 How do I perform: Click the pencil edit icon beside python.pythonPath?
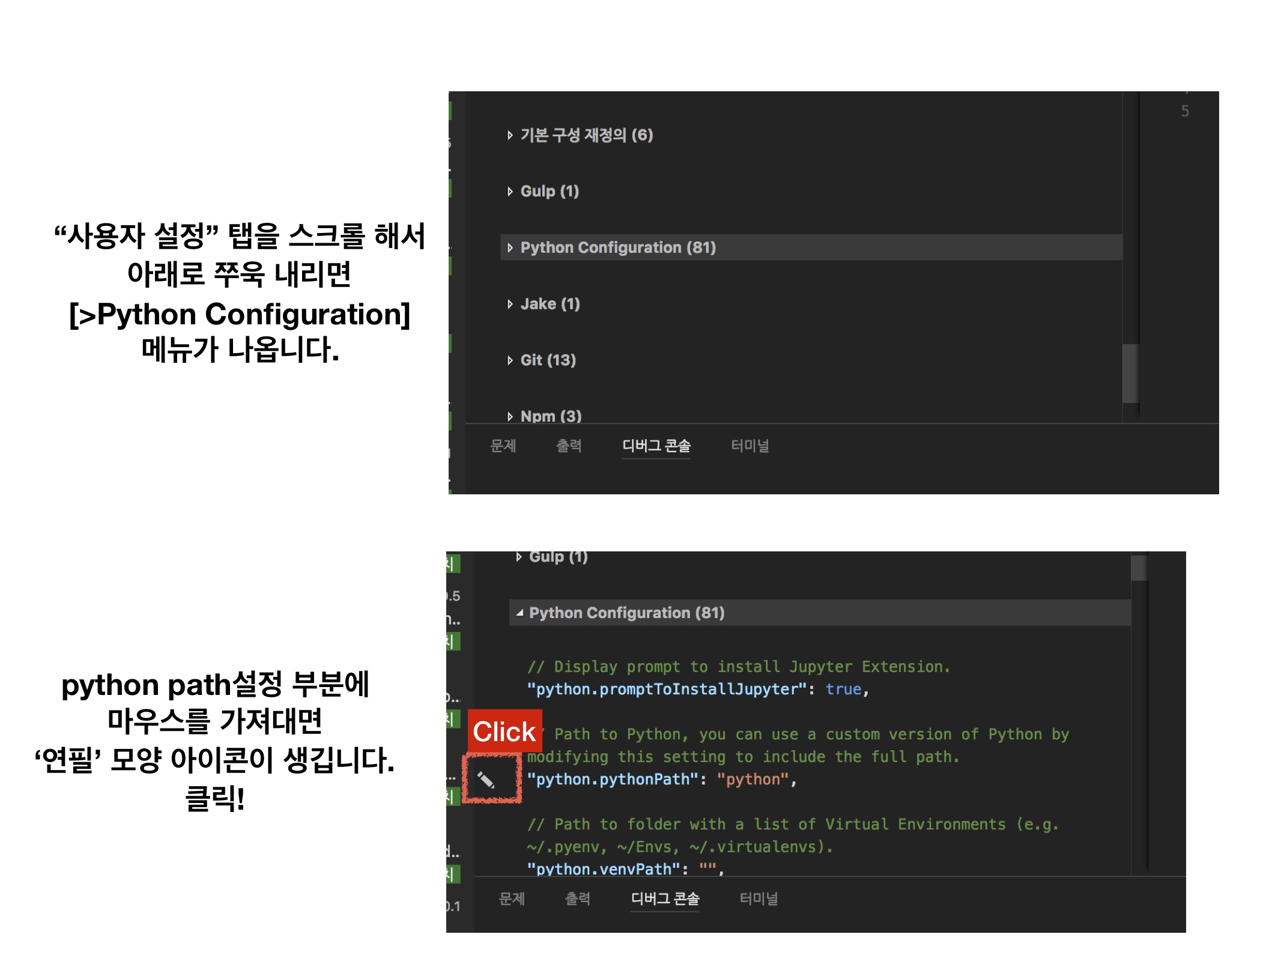point(485,780)
